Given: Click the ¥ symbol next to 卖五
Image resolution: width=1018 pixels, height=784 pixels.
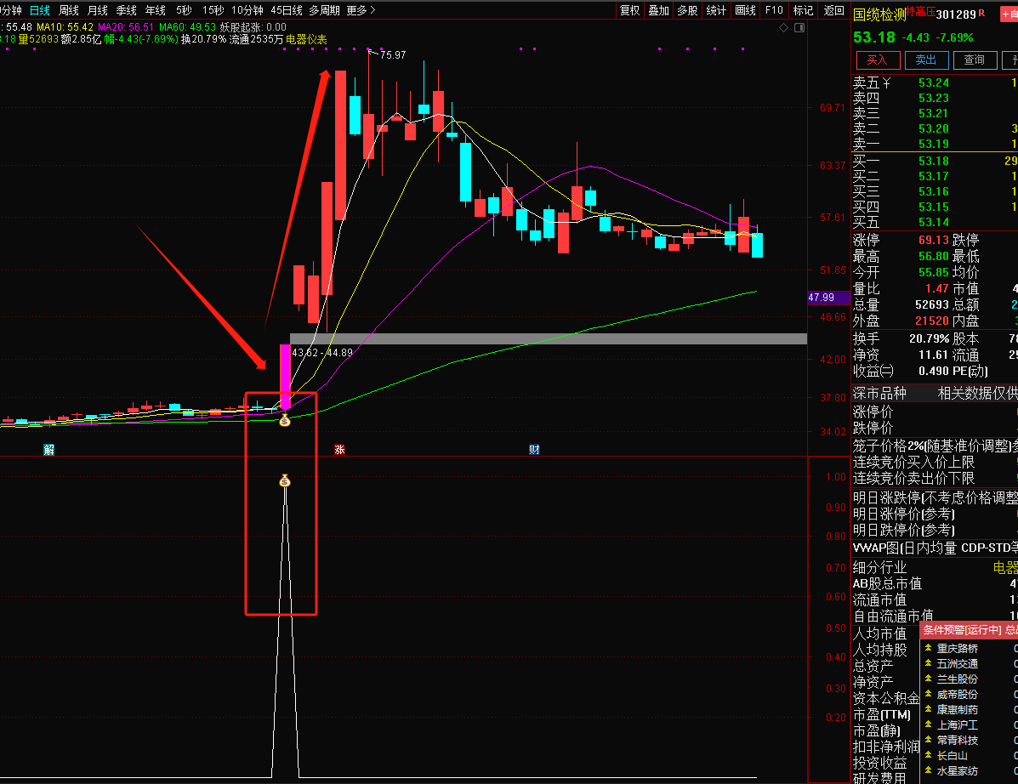Looking at the screenshot, I should 886,83.
